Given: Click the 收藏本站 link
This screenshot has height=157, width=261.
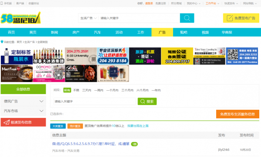Looking at the screenshot, I should [33, 3].
